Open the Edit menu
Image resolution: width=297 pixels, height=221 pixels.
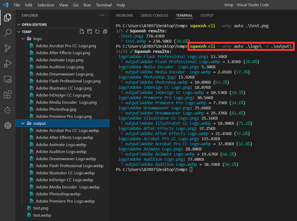[x=29, y=5]
